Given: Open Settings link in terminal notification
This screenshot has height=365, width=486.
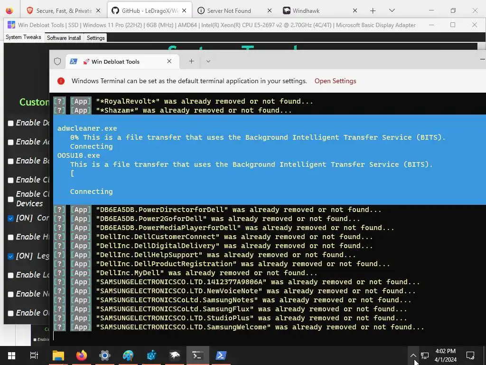Looking at the screenshot, I should [336, 81].
